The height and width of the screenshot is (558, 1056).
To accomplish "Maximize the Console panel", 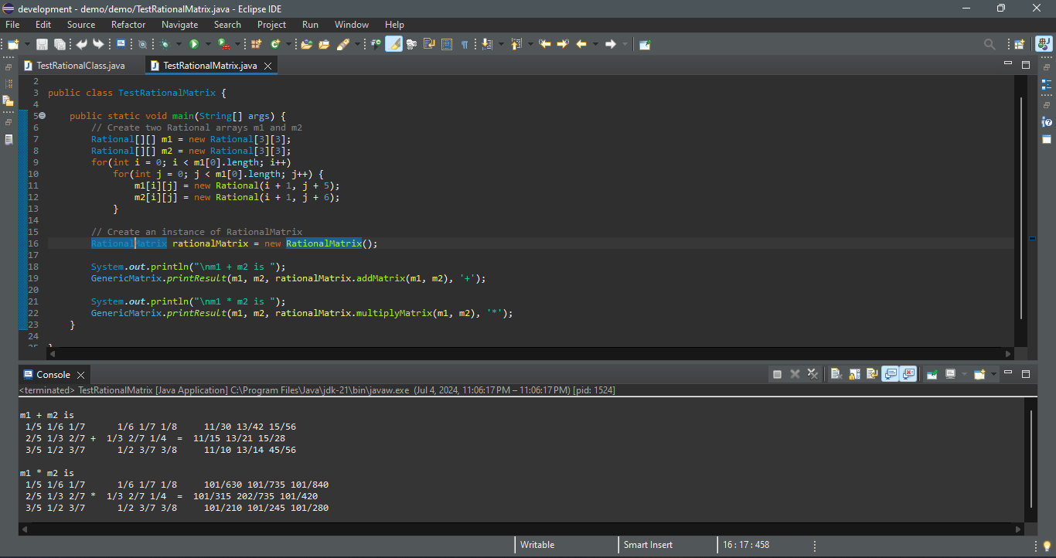I will [1026, 374].
